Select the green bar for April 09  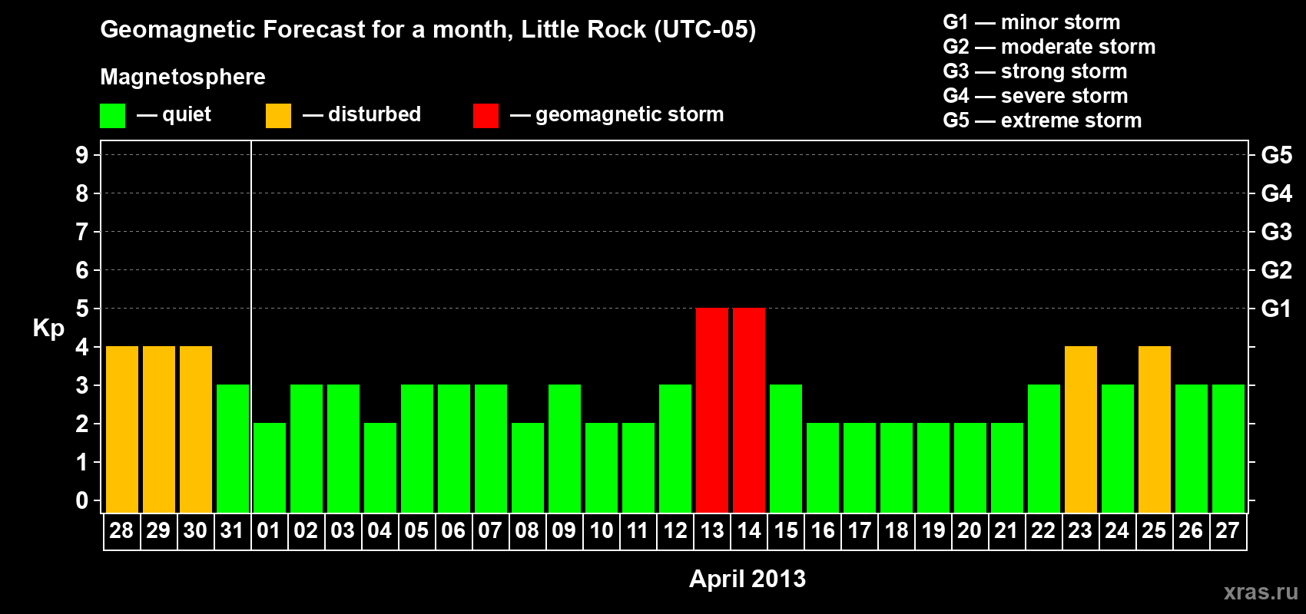[565, 448]
